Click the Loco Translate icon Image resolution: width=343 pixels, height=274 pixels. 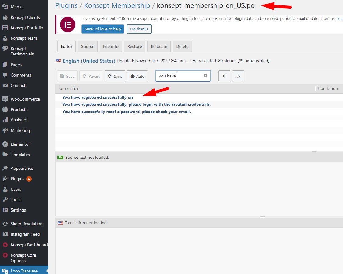(x=5, y=271)
